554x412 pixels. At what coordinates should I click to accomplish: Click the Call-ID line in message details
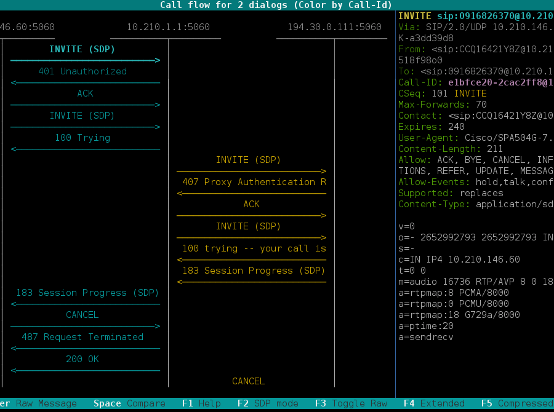click(474, 82)
